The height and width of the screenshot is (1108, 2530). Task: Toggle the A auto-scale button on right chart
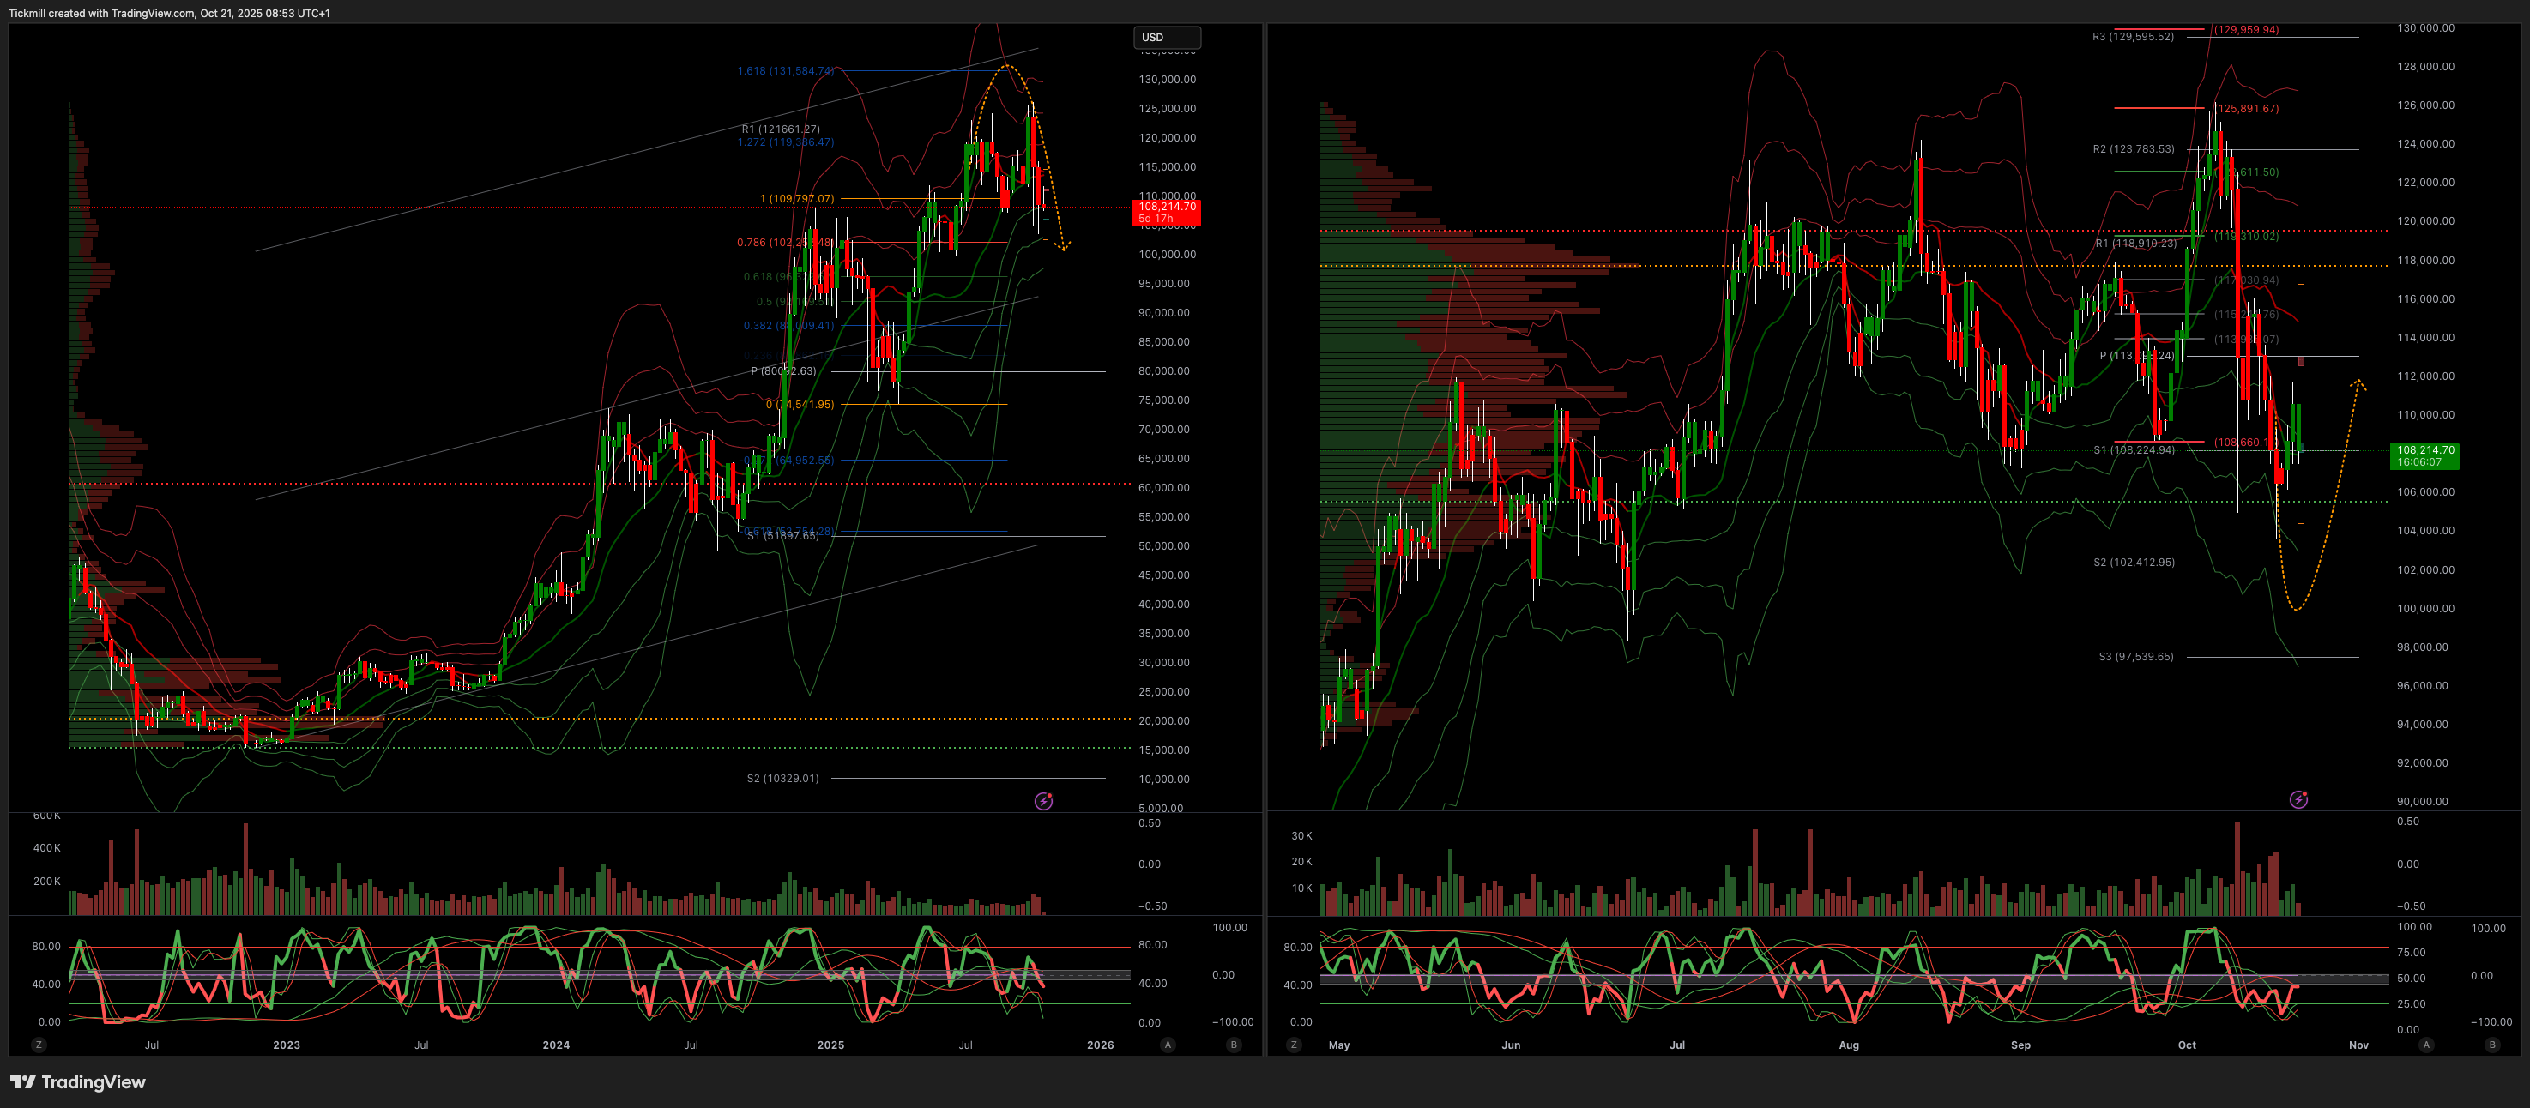[x=2426, y=1045]
